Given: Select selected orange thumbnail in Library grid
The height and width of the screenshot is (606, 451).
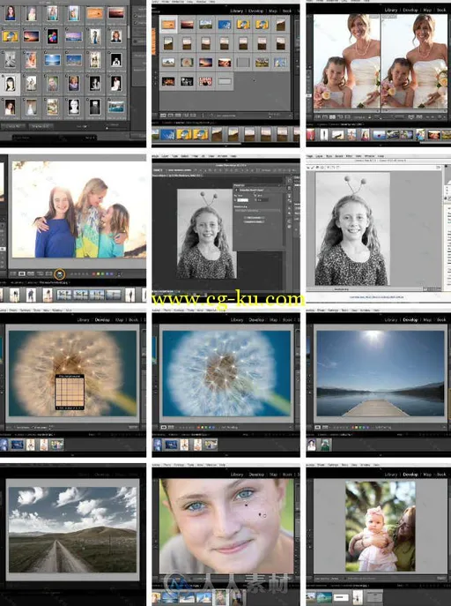Looking at the screenshot, I should (168, 25).
